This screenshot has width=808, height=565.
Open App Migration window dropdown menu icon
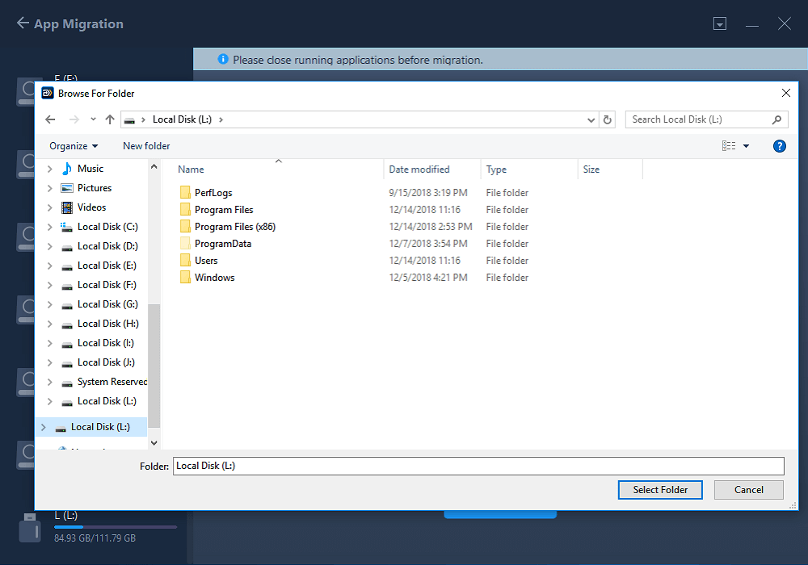point(719,23)
